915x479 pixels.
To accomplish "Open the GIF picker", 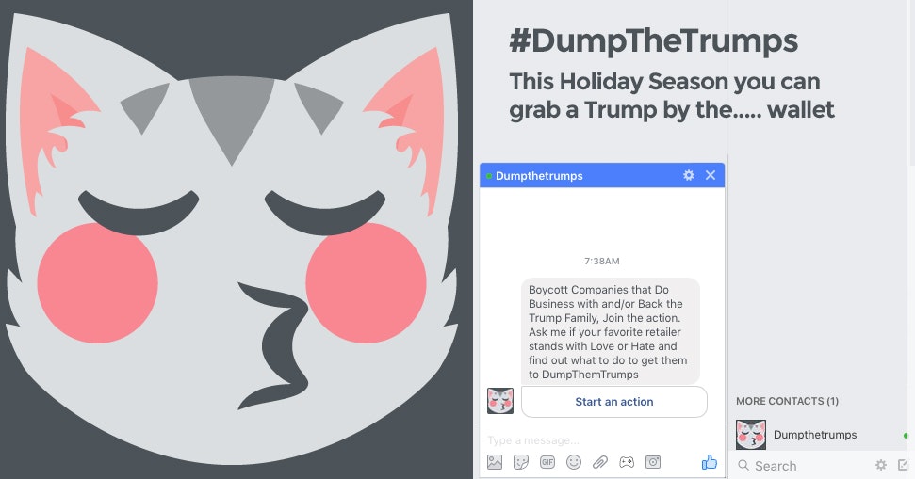I will 547,462.
